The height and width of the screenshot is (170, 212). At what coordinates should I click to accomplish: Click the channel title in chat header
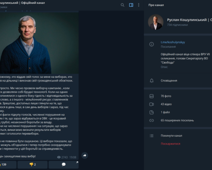(x=22, y=3)
